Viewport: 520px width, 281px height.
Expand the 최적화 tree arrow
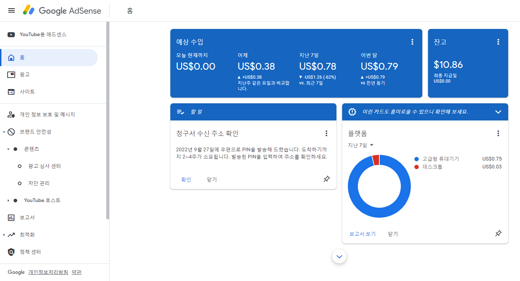click(4, 235)
